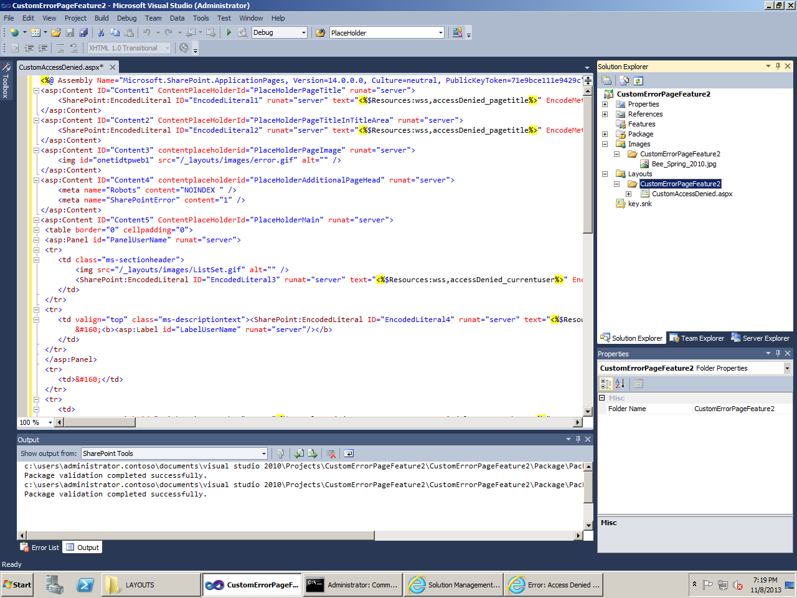Open Properties panel object selector dropdown

click(x=787, y=368)
